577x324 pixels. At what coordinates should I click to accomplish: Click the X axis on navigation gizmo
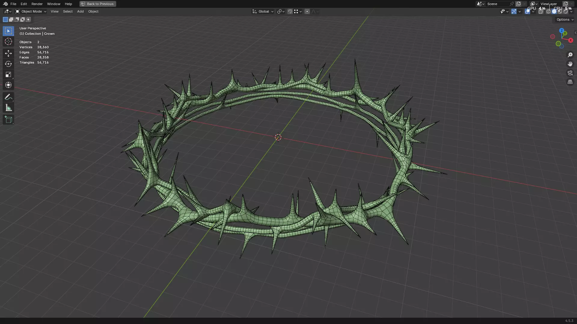pos(571,40)
